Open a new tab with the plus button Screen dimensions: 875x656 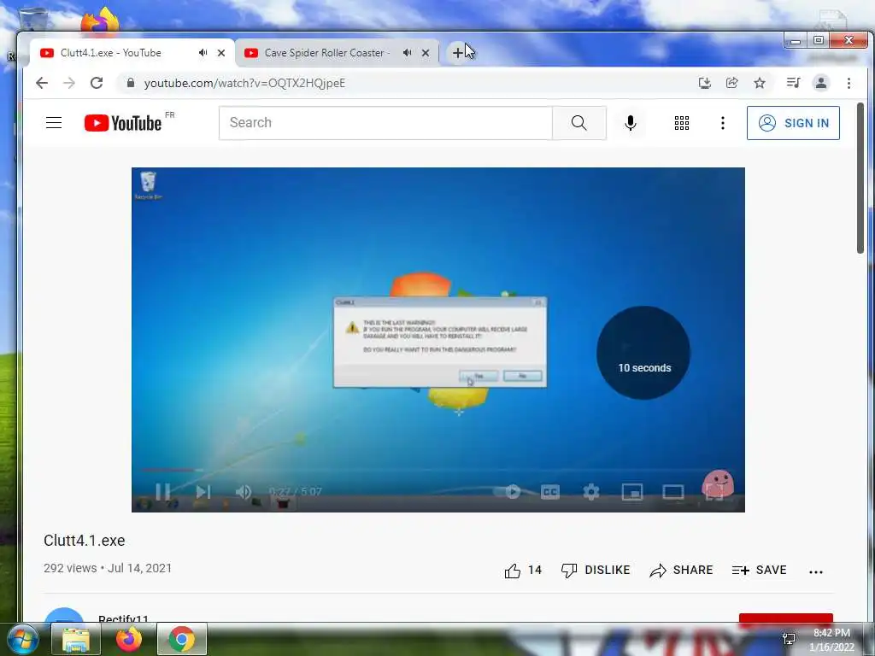[458, 53]
